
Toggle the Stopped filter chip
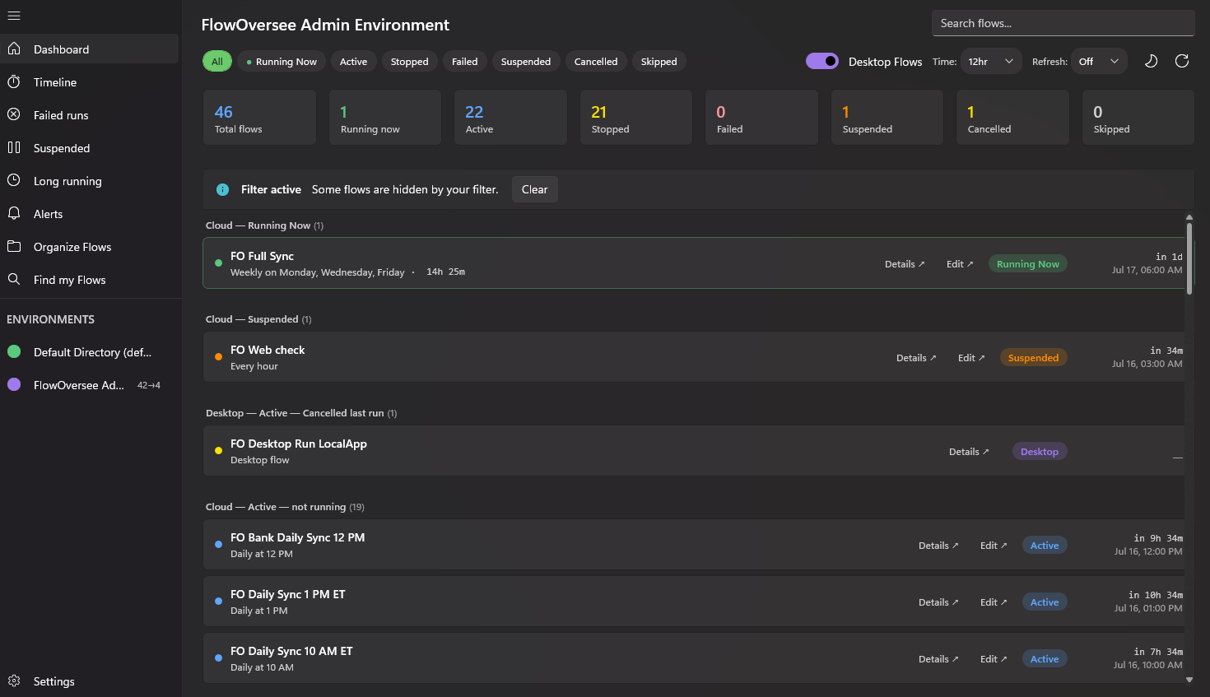tap(410, 62)
